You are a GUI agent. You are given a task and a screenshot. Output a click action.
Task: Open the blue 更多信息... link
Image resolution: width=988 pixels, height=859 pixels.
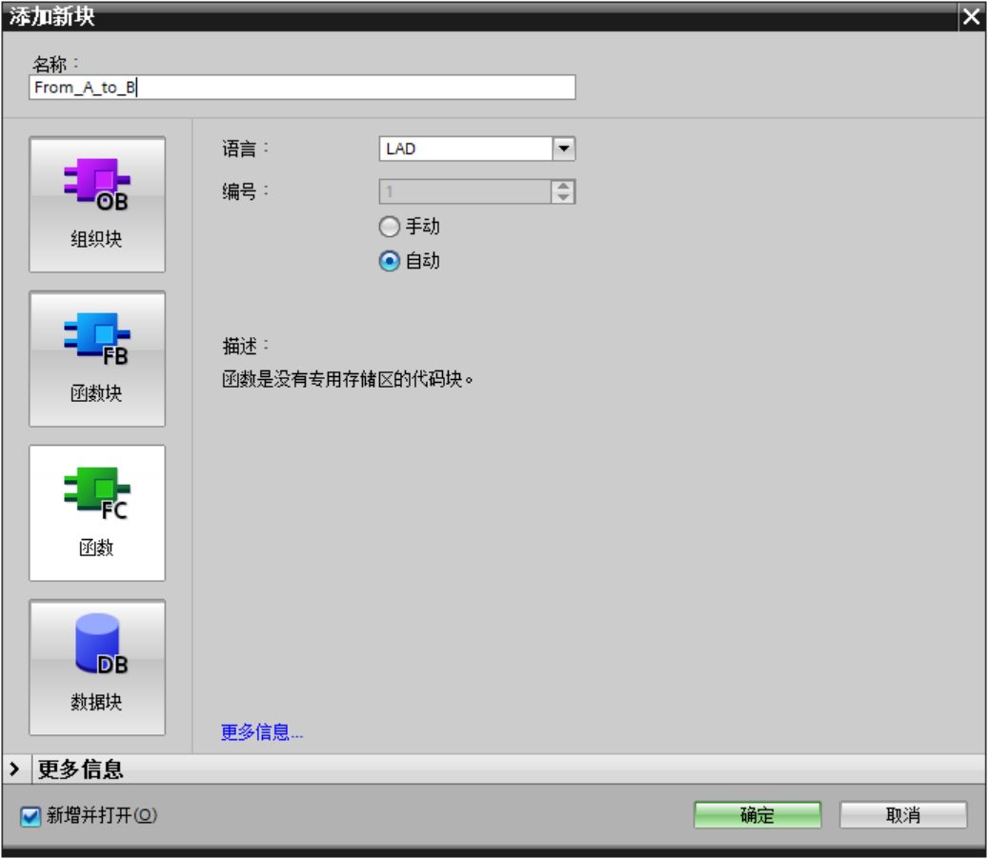point(262,732)
